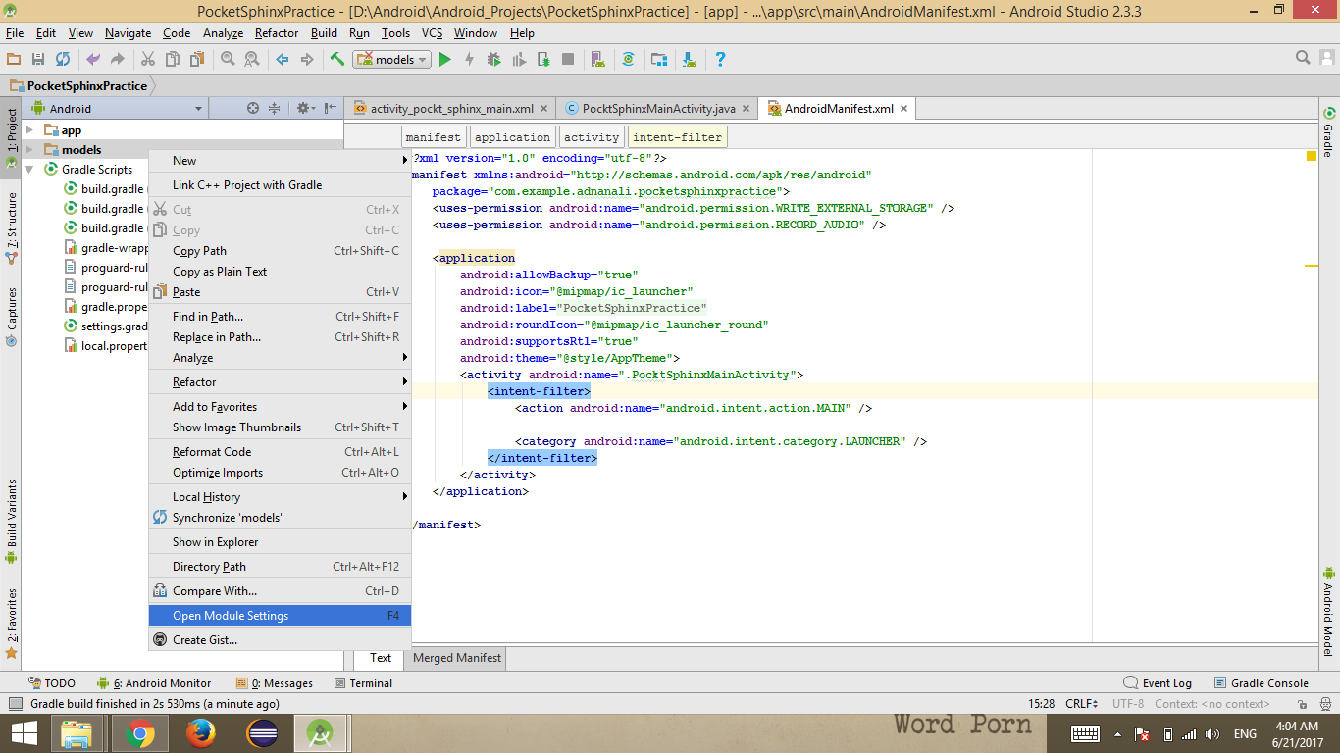Toggle the Gradle side panel tab
The height and width of the screenshot is (753, 1340).
[1329, 131]
